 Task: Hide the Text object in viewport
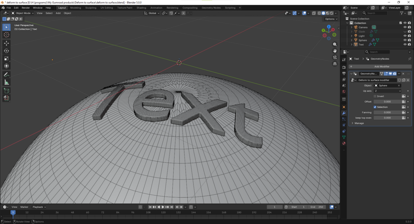[x=405, y=44]
